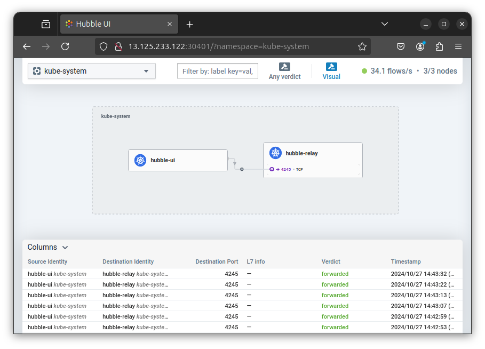Click the Verdict column header
485x349 pixels.
pyautogui.click(x=331, y=261)
